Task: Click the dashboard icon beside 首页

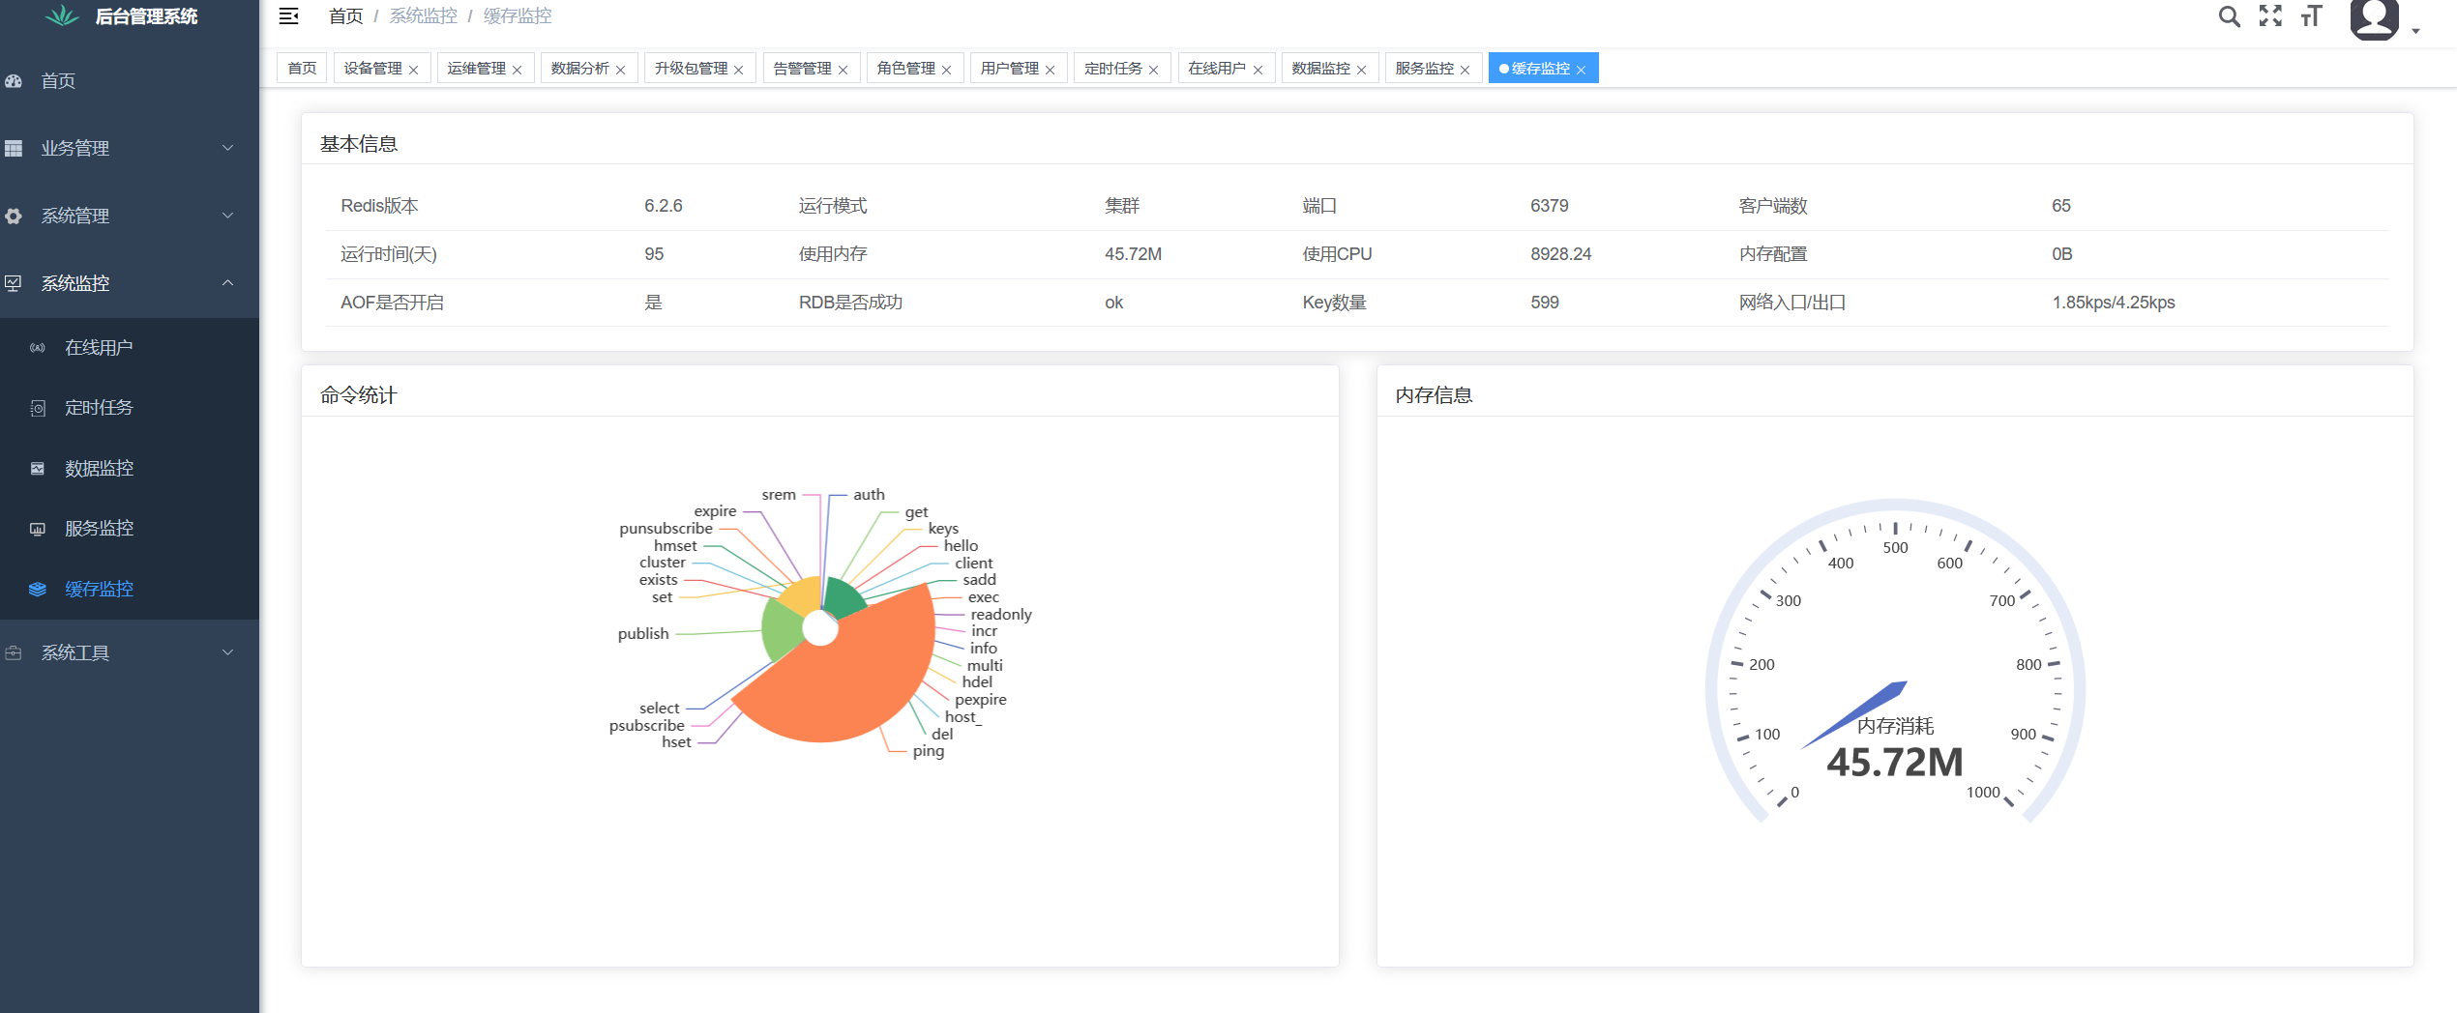Action: [x=14, y=81]
